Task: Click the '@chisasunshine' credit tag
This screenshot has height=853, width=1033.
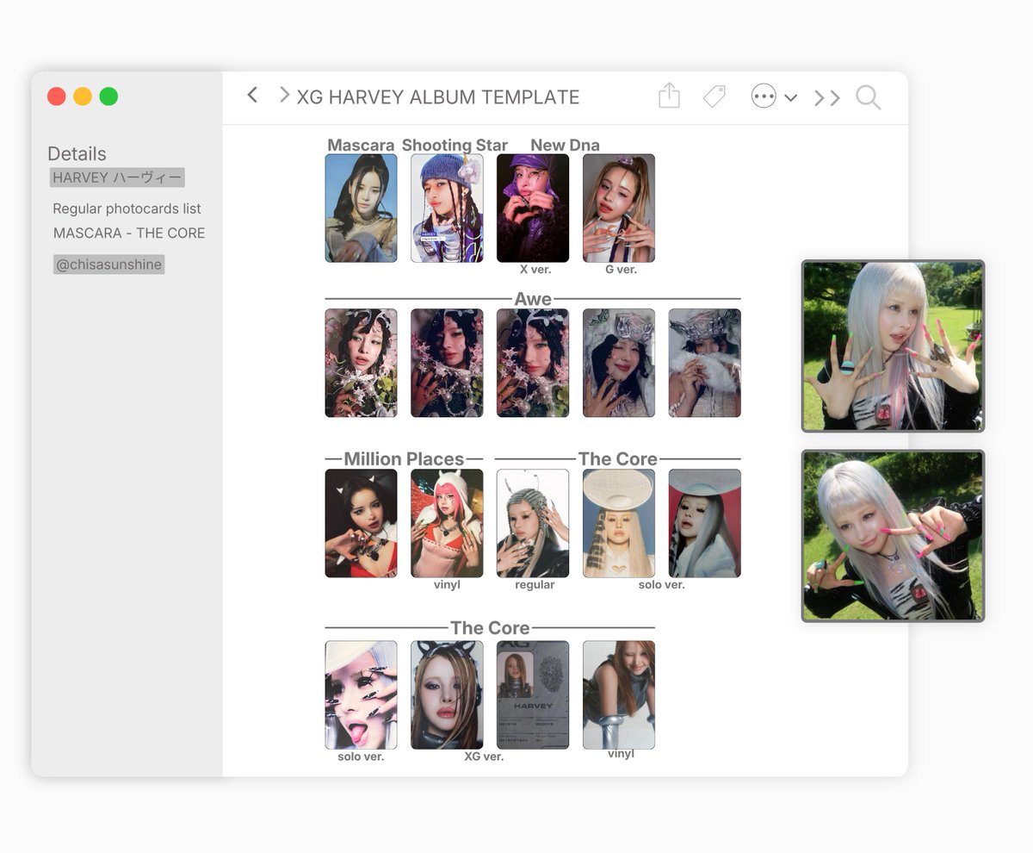Action: (x=108, y=265)
